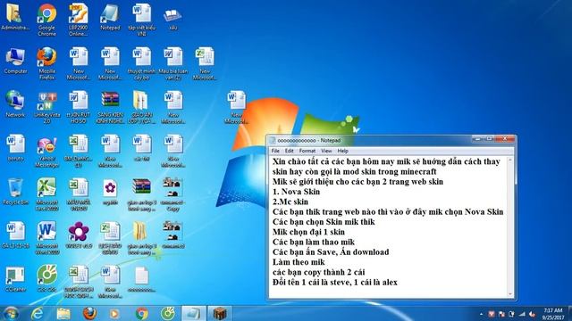Click the '1. Nova Skin' line in Notepad
Screen dimensions: 572x321
[296, 192]
